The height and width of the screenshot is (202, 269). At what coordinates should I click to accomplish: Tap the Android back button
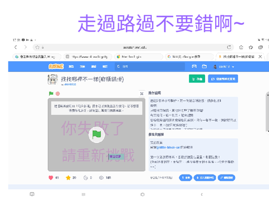click(202, 195)
